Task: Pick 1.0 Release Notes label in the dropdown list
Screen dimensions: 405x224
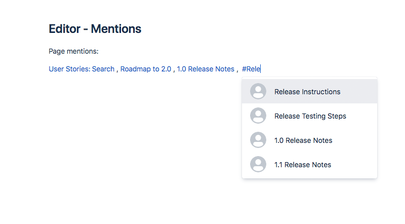Action: 303,140
